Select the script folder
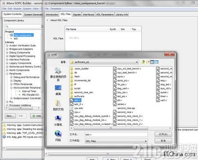The height and width of the screenshot is (160, 198). click(75, 88)
